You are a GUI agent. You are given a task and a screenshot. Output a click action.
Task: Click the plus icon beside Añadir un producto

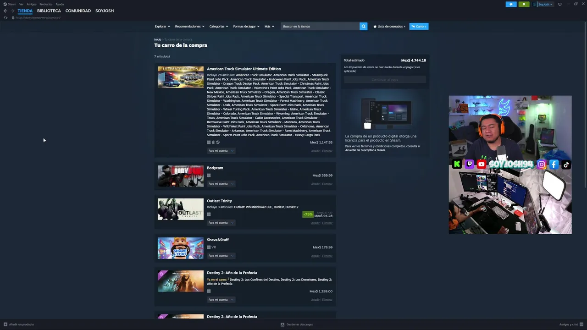[6, 324]
